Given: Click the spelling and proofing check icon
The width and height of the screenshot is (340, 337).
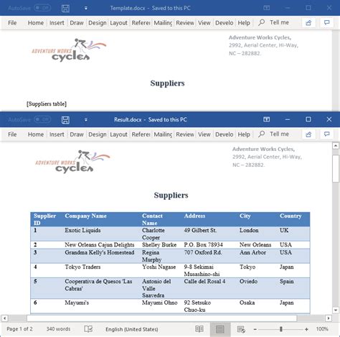Looking at the screenshot, I should (x=88, y=329).
